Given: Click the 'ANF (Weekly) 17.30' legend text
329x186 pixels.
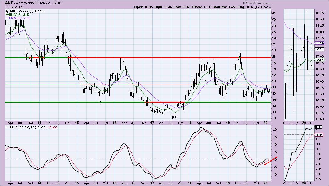Looking at the screenshot, I should [x=27, y=11].
